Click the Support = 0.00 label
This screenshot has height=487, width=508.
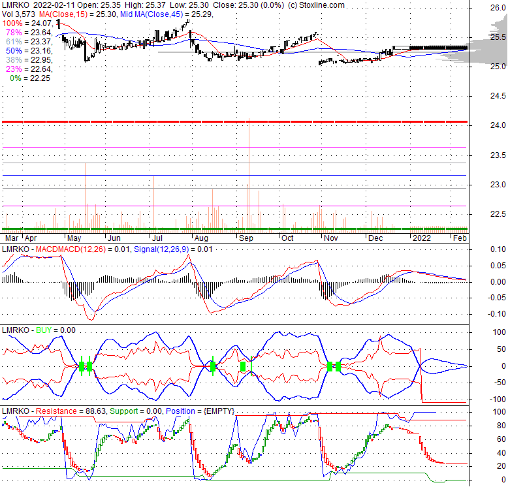[135, 411]
